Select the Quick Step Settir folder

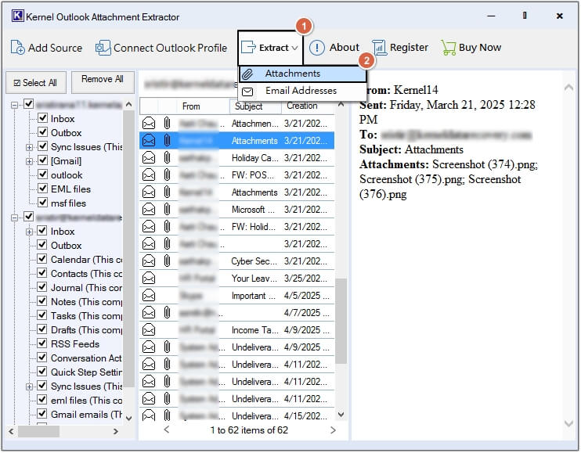pos(86,372)
